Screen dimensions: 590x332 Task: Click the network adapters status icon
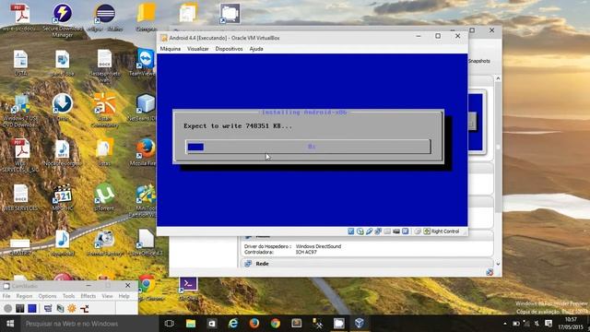click(378, 231)
